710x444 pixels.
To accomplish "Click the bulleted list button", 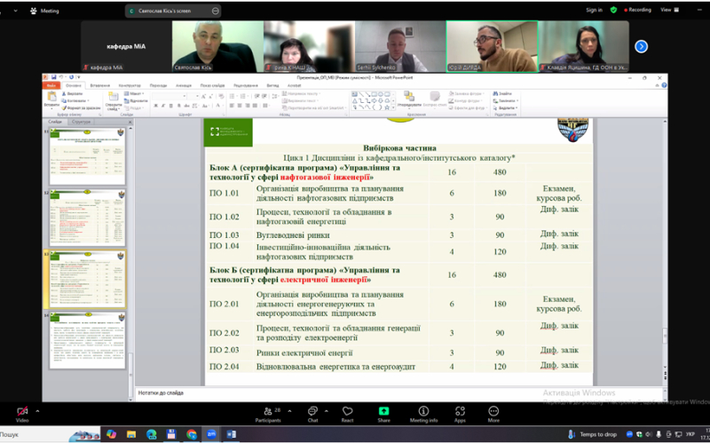I will click(233, 96).
